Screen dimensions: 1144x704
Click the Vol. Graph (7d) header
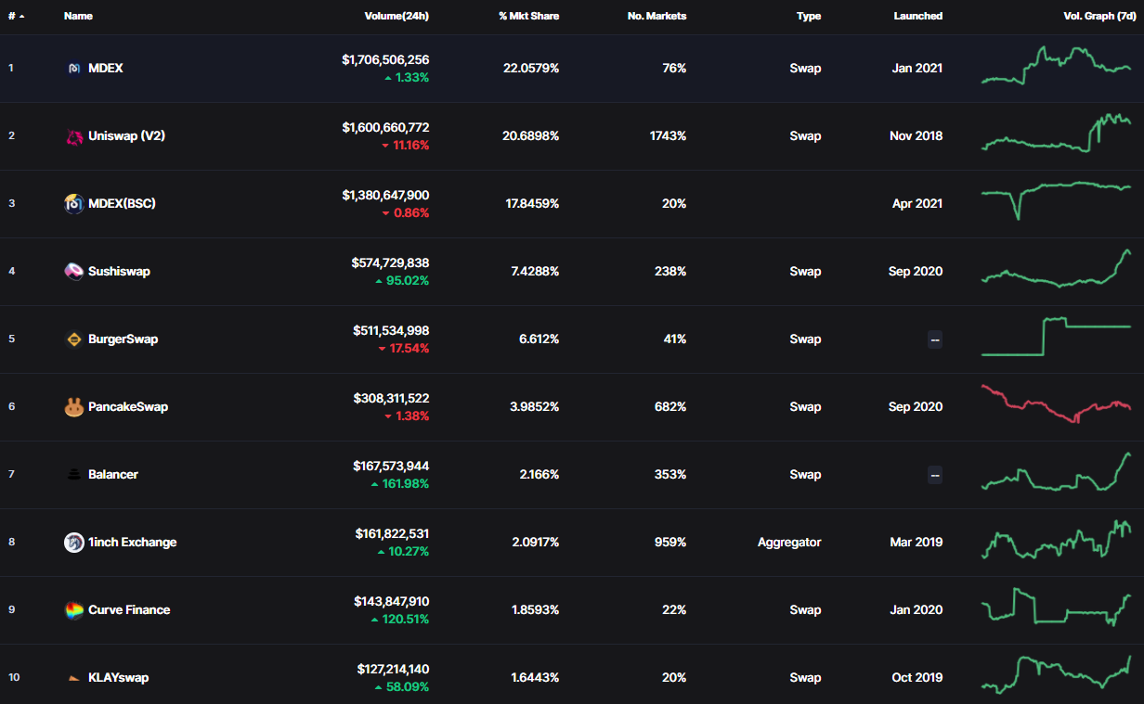[x=1100, y=16]
